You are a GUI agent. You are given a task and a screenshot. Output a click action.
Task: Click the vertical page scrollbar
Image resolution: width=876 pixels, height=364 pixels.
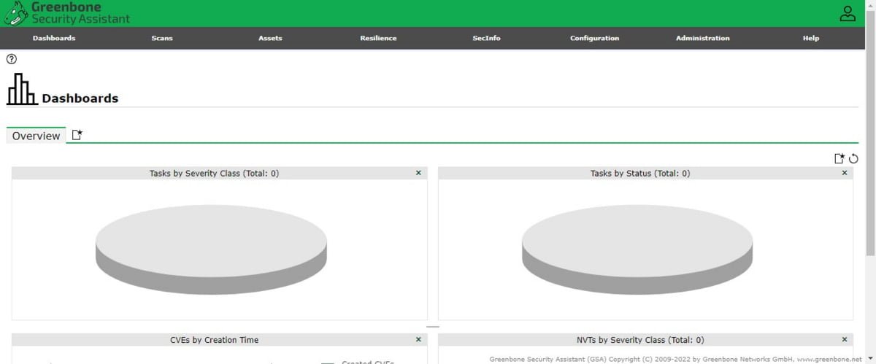[x=869, y=146]
